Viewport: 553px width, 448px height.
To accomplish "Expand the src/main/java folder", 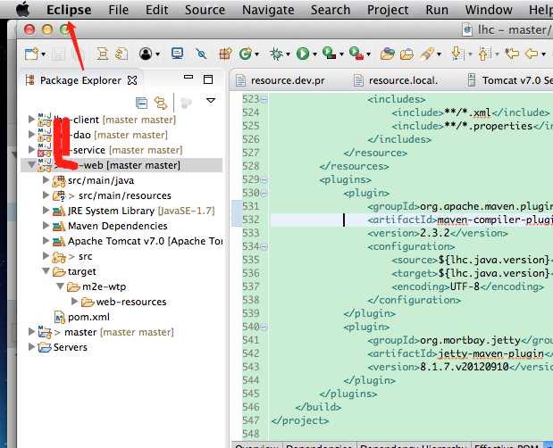I will tap(46, 180).
